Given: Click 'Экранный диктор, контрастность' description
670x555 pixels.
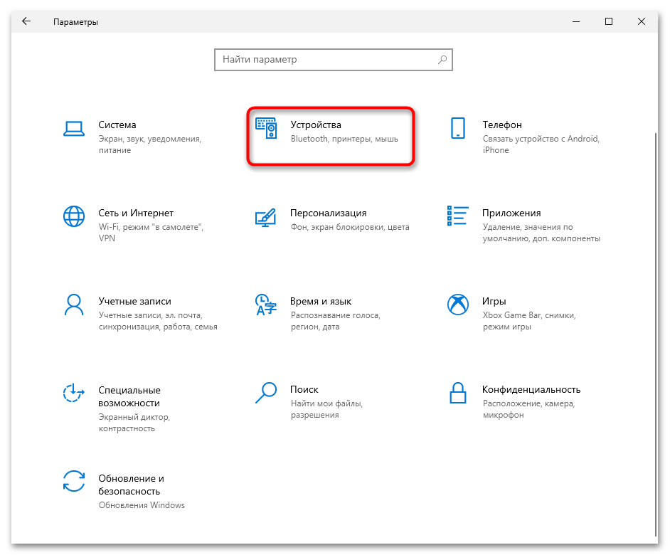Looking at the screenshot, I should click(134, 423).
